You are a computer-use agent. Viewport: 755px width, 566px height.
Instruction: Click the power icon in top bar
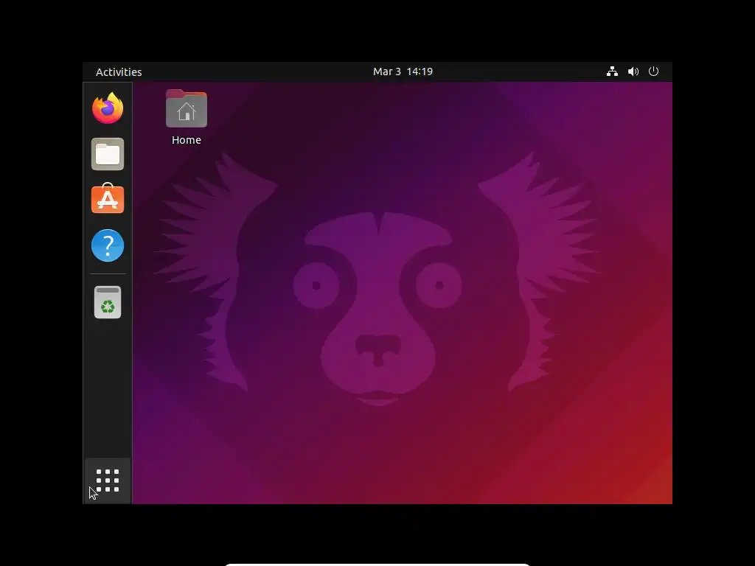point(653,71)
